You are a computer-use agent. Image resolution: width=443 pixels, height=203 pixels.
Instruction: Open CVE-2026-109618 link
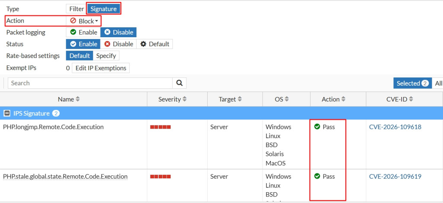coord(395,127)
